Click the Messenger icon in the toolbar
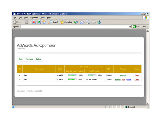The image size is (163, 122). tap(99, 22)
